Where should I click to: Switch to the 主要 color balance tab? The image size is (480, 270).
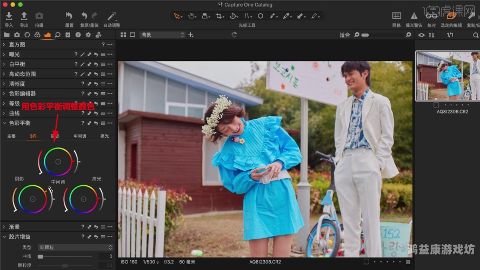11,136
